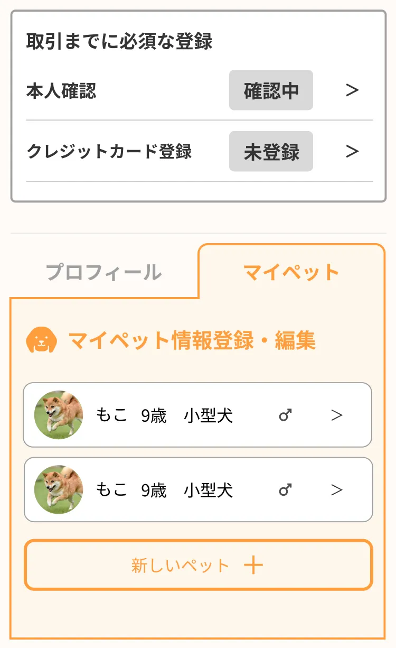Screen dimensions: 396x648
Task: Open the first もこ pet photo
Action: (59, 415)
